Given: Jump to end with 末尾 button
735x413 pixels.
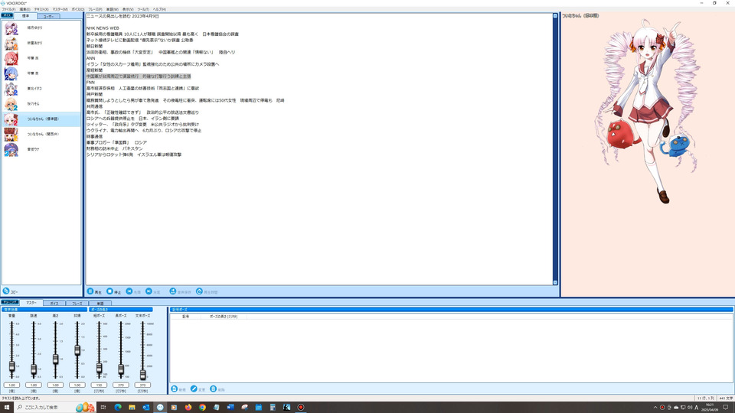Looking at the screenshot, I should click(153, 291).
